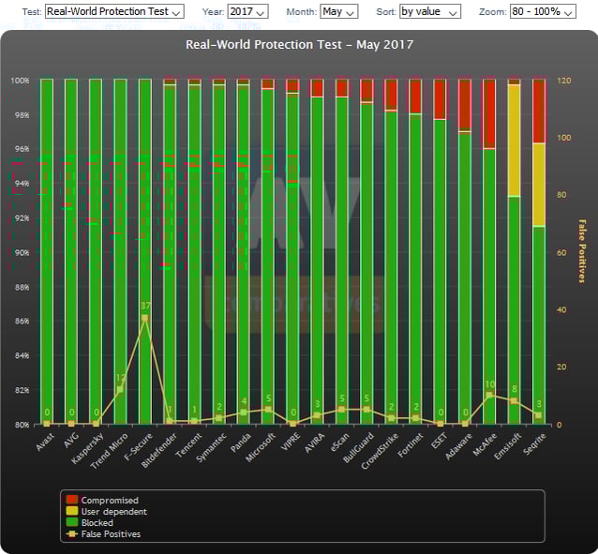Viewport: 598px width, 554px height.
Task: Click the Avast false positives marker at 0
Action: (47, 424)
